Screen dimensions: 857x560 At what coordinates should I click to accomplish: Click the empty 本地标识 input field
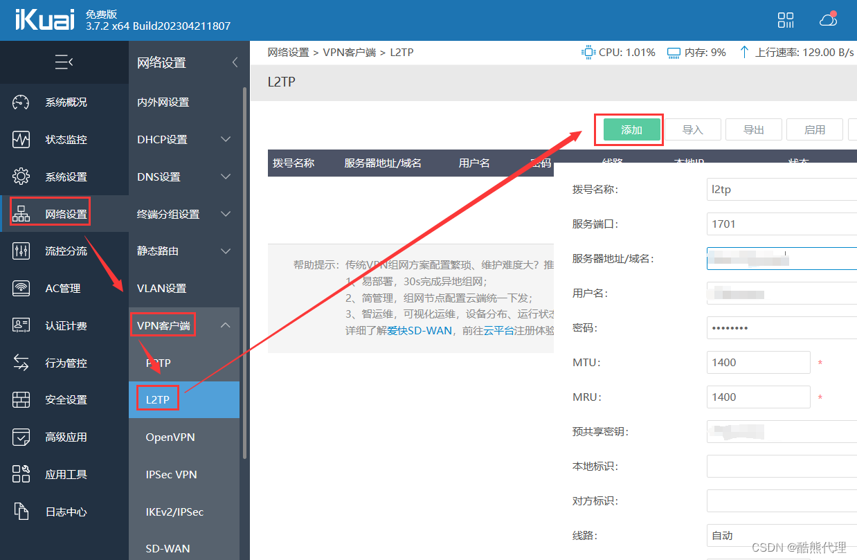(782, 466)
